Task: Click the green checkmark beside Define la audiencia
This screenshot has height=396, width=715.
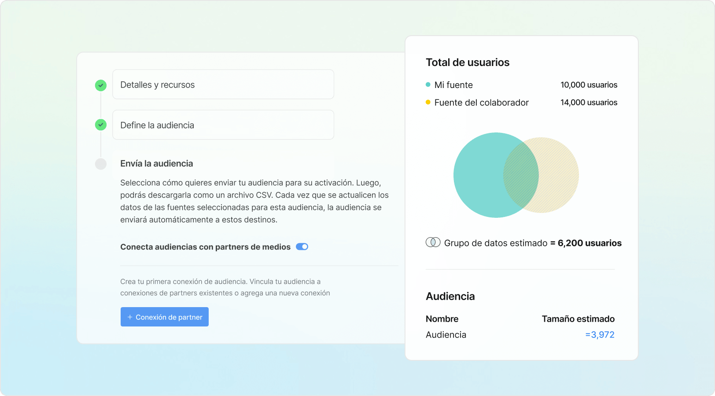Action: click(x=101, y=125)
